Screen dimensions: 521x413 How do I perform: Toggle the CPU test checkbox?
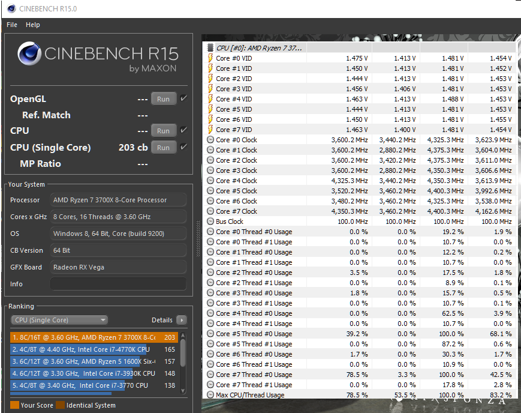pos(183,130)
